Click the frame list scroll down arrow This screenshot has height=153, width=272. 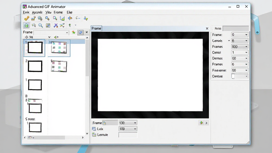coord(87,134)
